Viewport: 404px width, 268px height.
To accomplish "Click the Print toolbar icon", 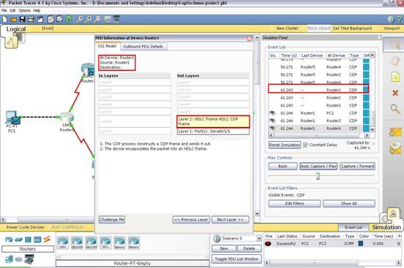I will [x=31, y=19].
